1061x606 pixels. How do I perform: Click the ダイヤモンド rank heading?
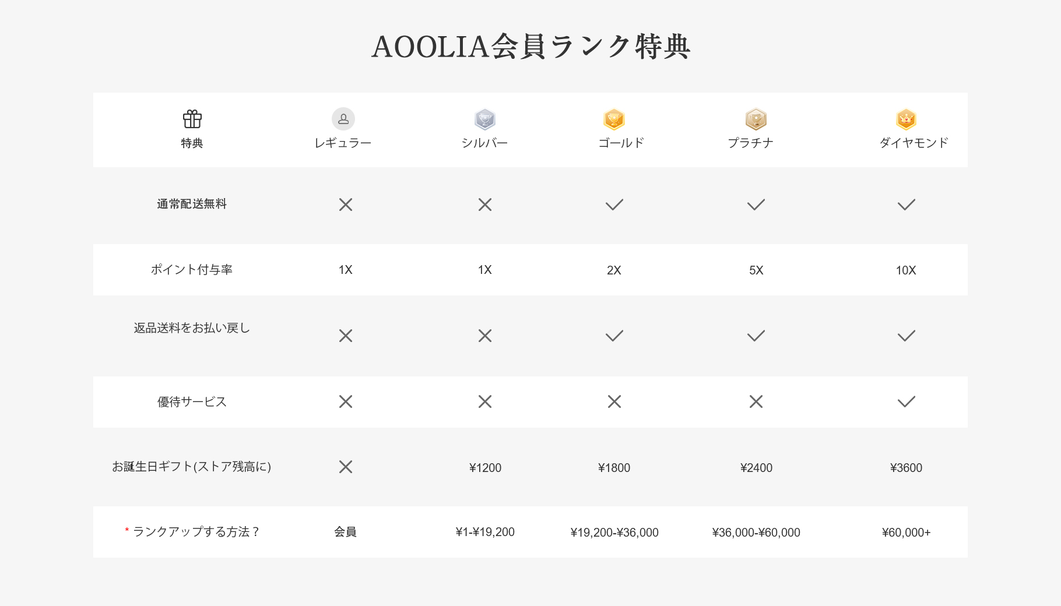(x=914, y=143)
